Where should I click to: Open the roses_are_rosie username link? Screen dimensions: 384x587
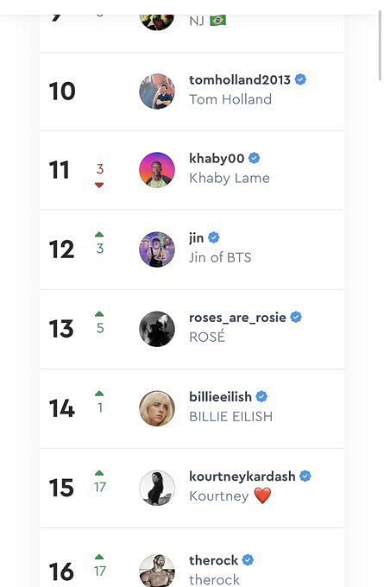[x=237, y=318]
